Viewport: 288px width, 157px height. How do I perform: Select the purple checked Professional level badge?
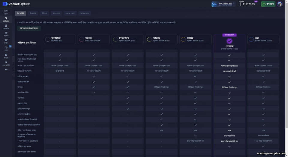click(229, 41)
